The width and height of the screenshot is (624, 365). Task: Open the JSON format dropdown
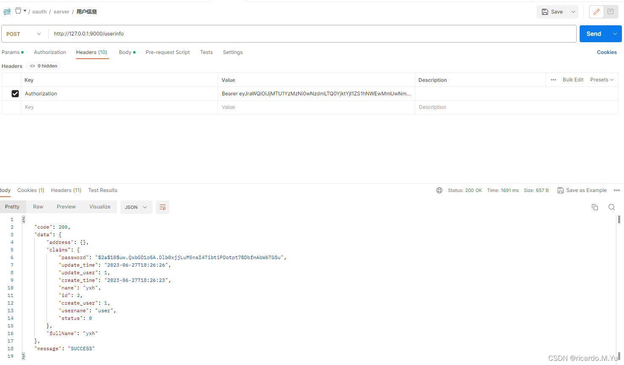pyautogui.click(x=136, y=207)
